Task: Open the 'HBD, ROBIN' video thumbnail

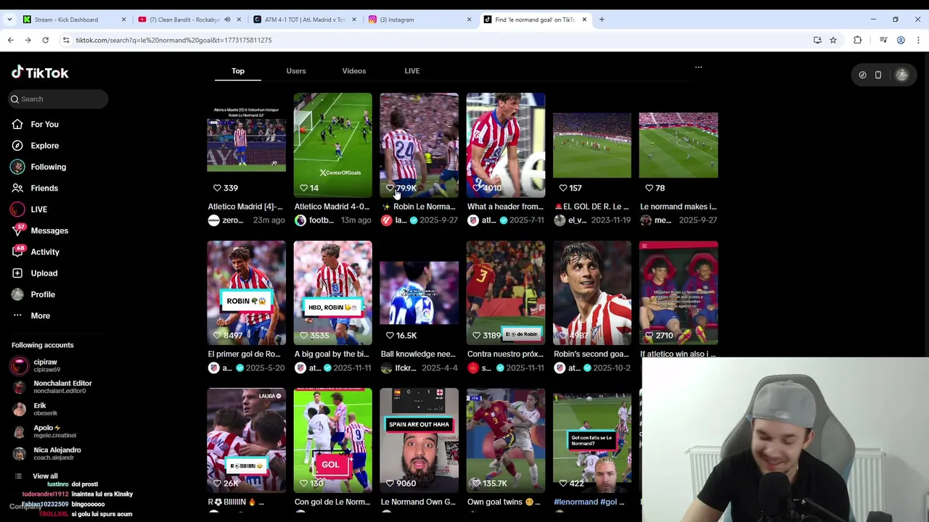Action: coord(332,293)
